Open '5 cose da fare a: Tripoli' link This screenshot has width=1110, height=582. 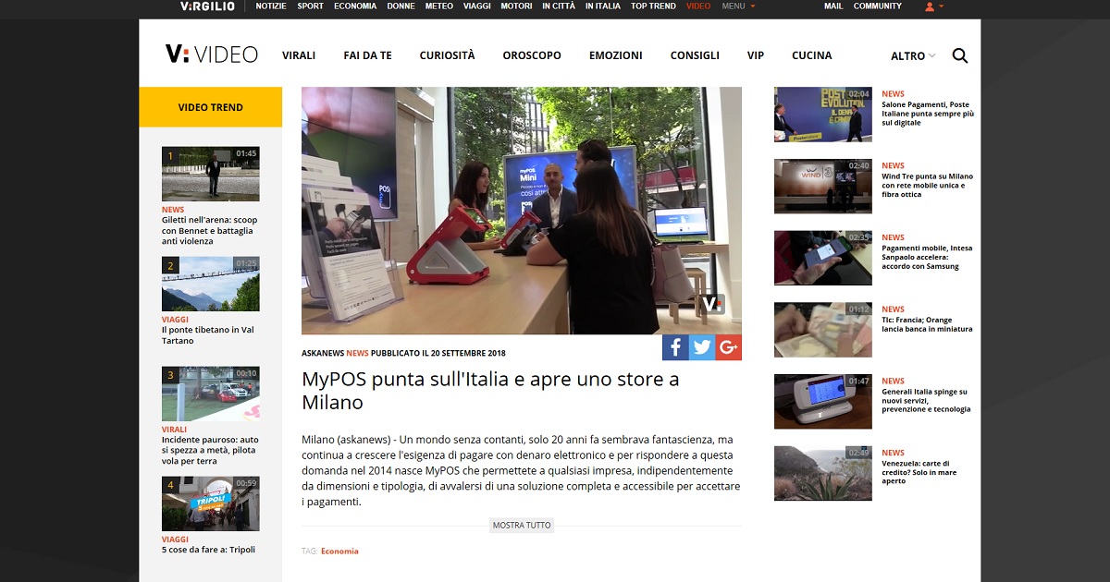point(208,550)
